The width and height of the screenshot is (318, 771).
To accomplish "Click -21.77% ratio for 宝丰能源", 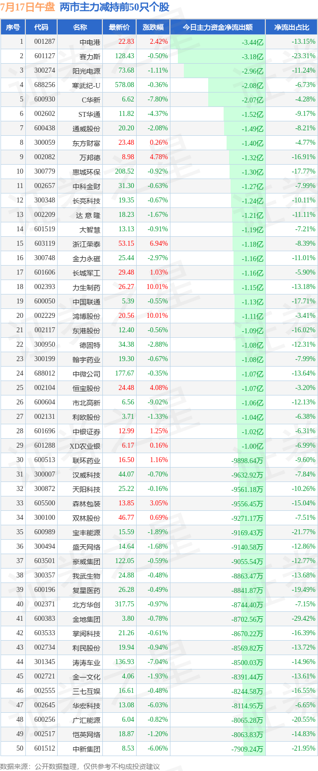I will [x=304, y=532].
